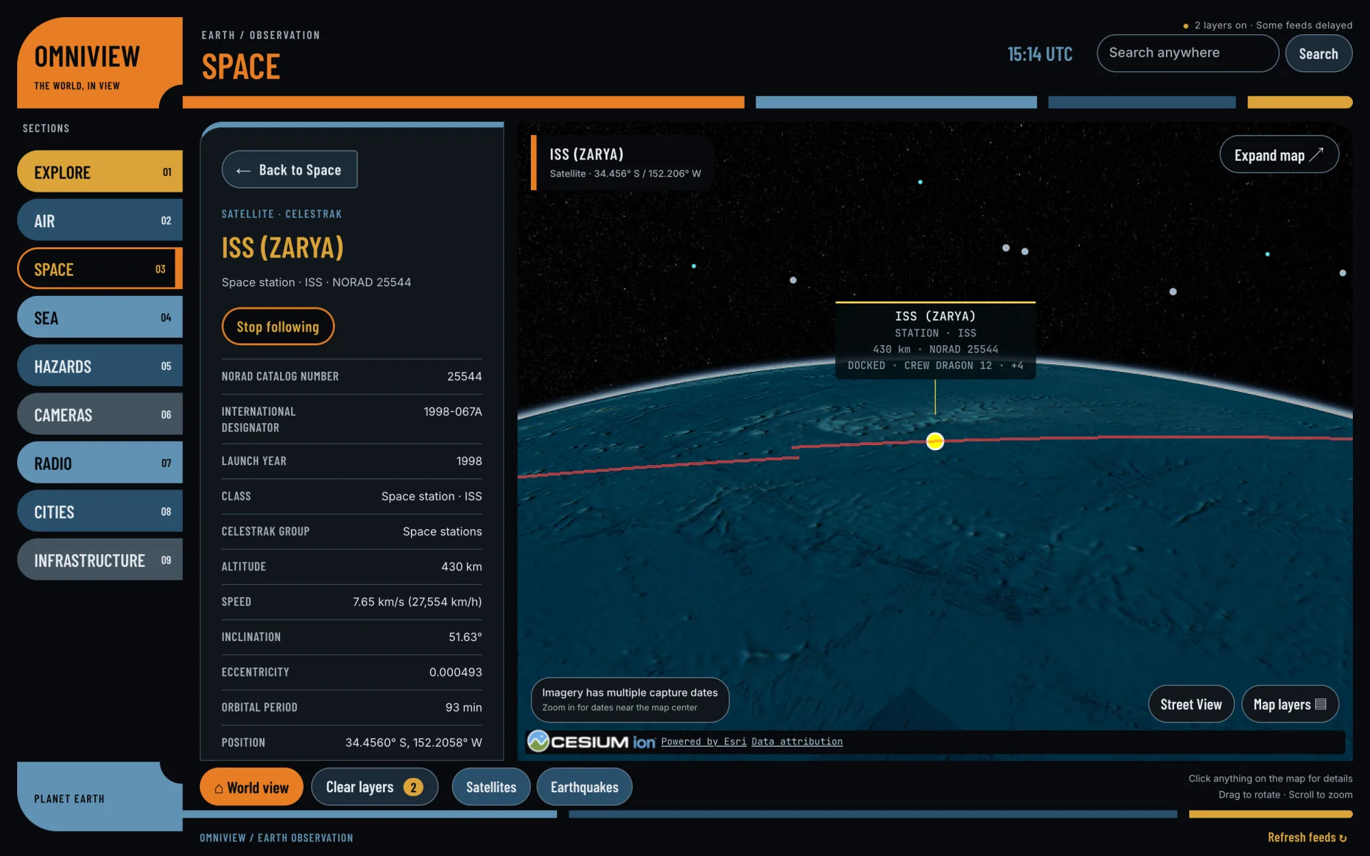The width and height of the screenshot is (1370, 856).
Task: Click the layer count badge showing 2
Action: tap(412, 788)
